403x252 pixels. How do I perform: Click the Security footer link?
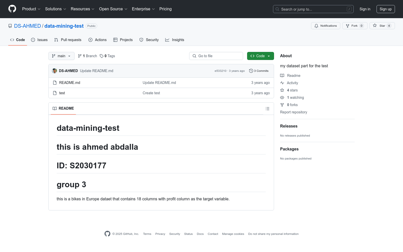click(175, 234)
